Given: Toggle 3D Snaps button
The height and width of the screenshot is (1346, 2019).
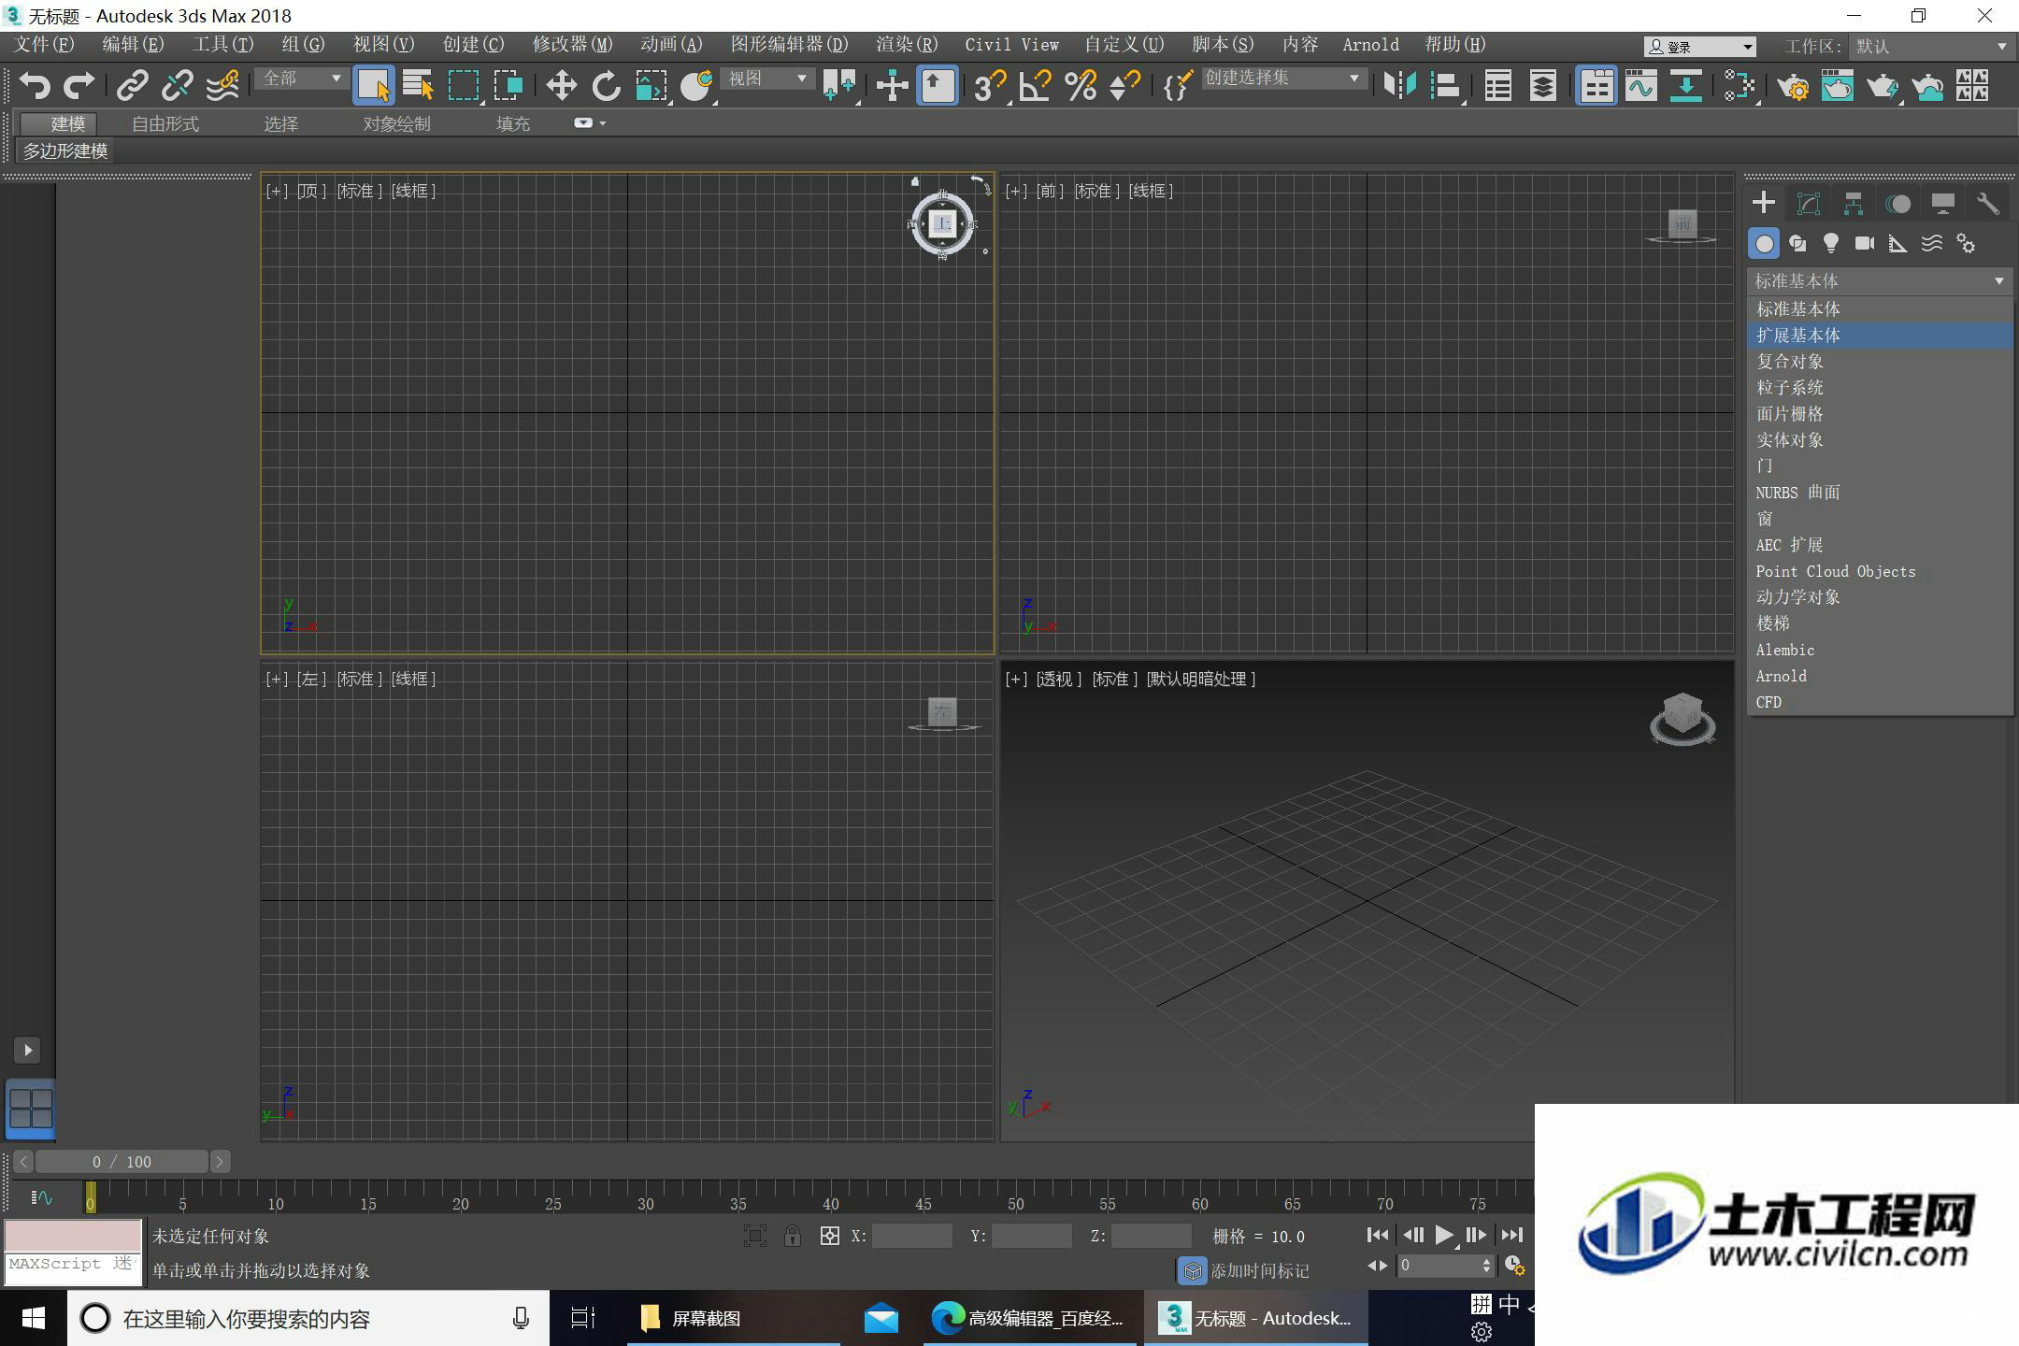Looking at the screenshot, I should coord(990,86).
